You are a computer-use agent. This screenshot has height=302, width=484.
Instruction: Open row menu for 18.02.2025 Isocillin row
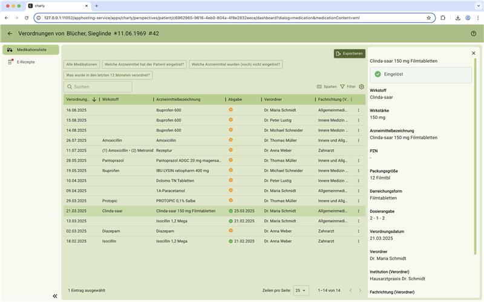358,241
